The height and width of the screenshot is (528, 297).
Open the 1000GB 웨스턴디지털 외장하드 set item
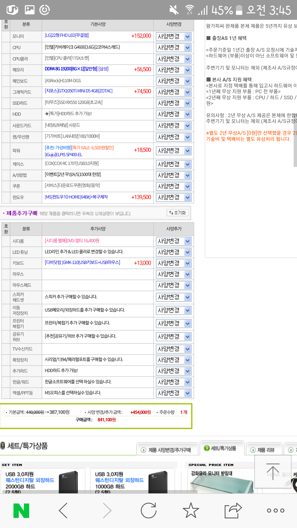tap(133, 481)
